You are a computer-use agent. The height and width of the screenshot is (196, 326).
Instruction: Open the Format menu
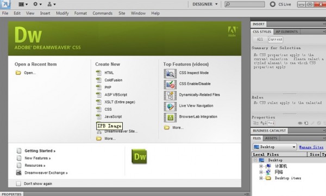tap(80, 13)
